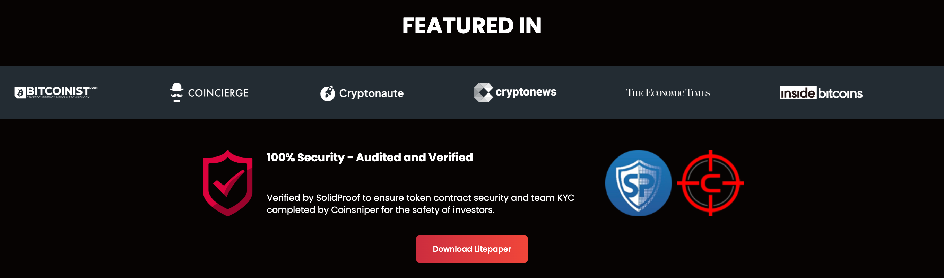The height and width of the screenshot is (278, 944).
Task: Click the cryptonews diamond emblem
Action: click(483, 92)
